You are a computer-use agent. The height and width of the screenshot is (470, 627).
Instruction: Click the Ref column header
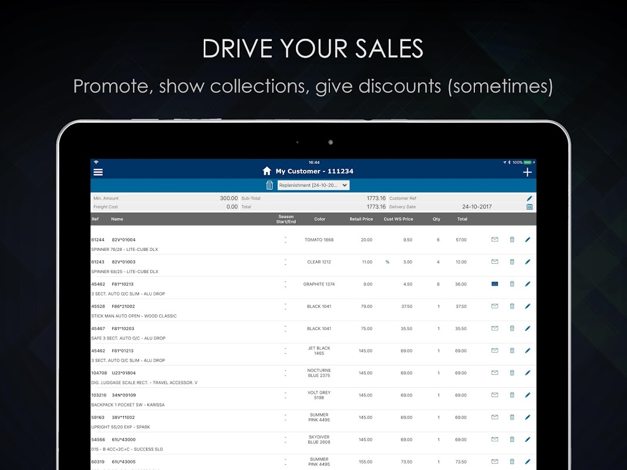pyautogui.click(x=95, y=219)
